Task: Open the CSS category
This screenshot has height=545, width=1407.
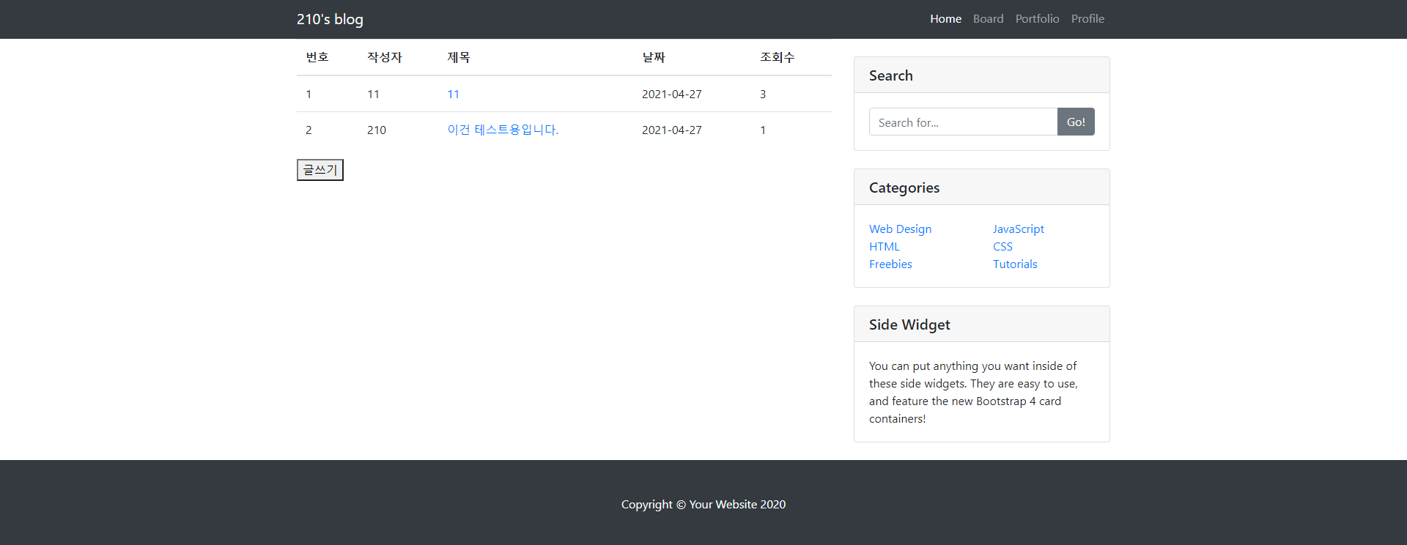Action: [x=1002, y=247]
